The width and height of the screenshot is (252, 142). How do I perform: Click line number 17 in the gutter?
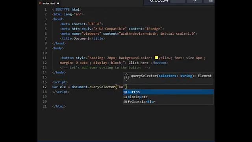44,87
